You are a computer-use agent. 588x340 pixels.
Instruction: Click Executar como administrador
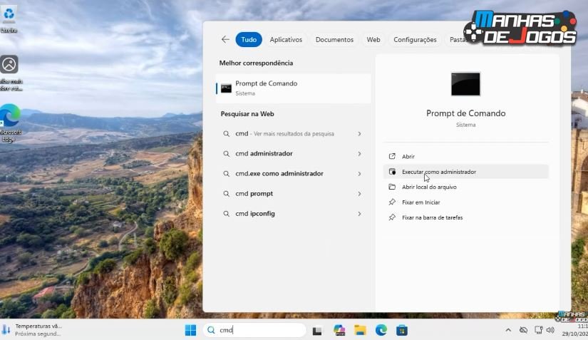click(x=438, y=172)
